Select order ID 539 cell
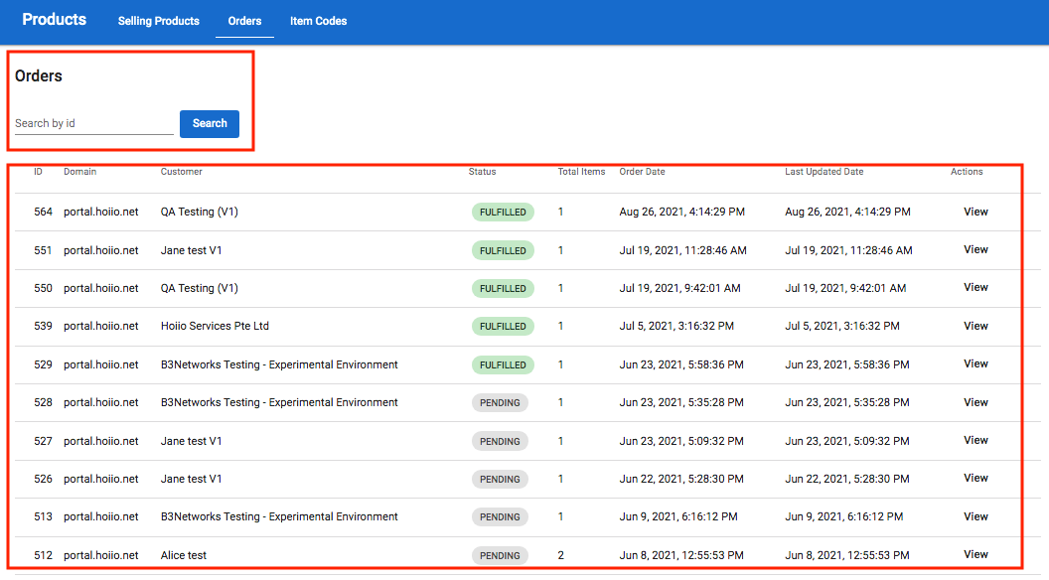The height and width of the screenshot is (580, 1049). point(43,326)
